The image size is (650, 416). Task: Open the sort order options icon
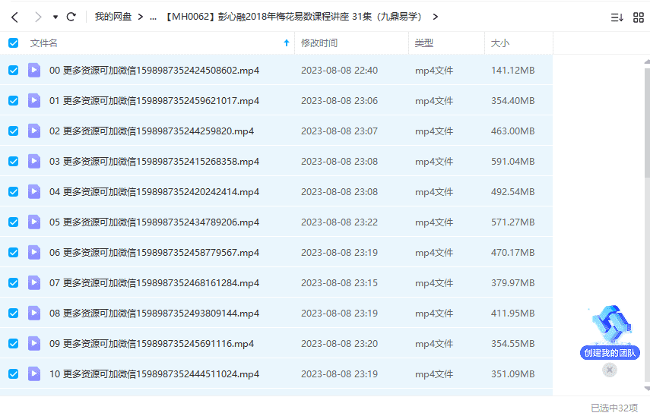click(x=617, y=17)
